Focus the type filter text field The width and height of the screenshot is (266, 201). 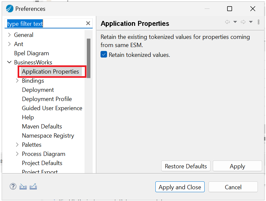(x=46, y=24)
